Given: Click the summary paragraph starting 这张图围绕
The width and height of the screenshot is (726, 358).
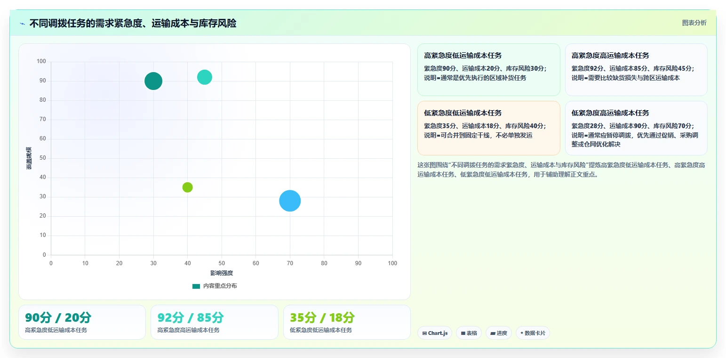Looking at the screenshot, I should pyautogui.click(x=561, y=170).
